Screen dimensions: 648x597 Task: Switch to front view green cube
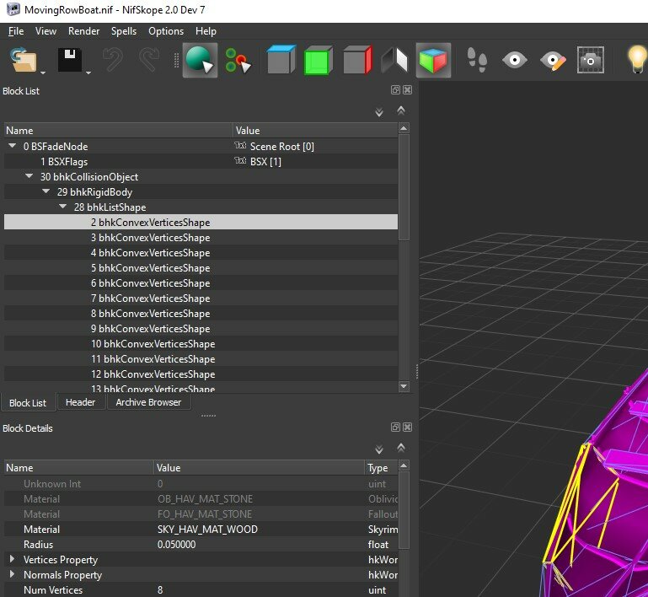[319, 61]
